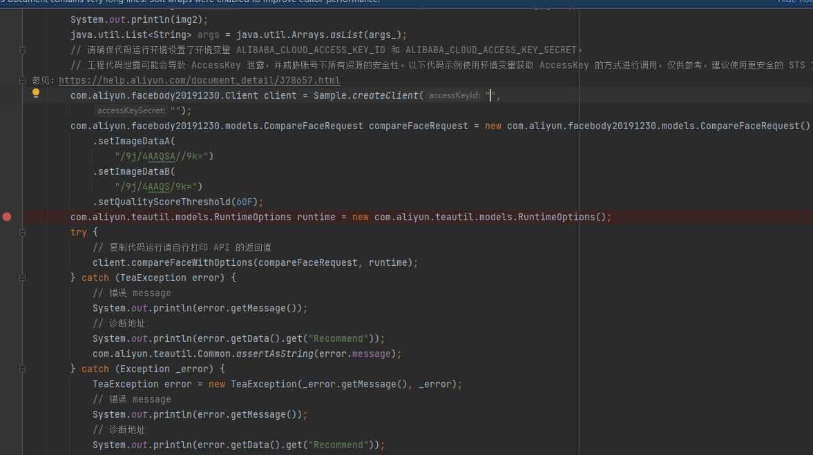The width and height of the screenshot is (813, 455).
Task: Click error.message in the assertAsString line
Action: pos(354,354)
